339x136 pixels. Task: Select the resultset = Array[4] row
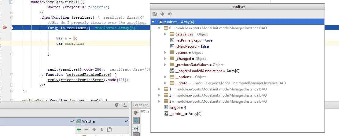238,22
